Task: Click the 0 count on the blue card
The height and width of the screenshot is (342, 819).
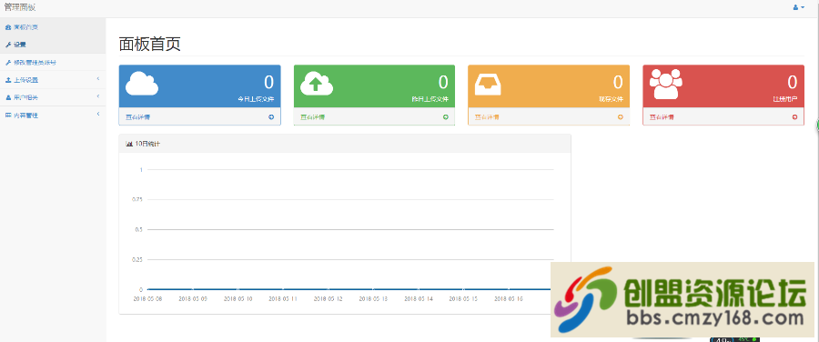Action: tap(268, 82)
